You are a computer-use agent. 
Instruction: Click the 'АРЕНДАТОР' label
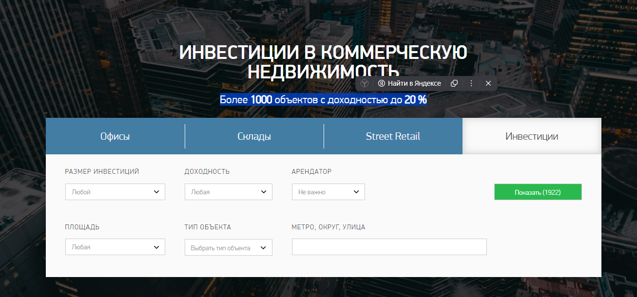pos(311,172)
